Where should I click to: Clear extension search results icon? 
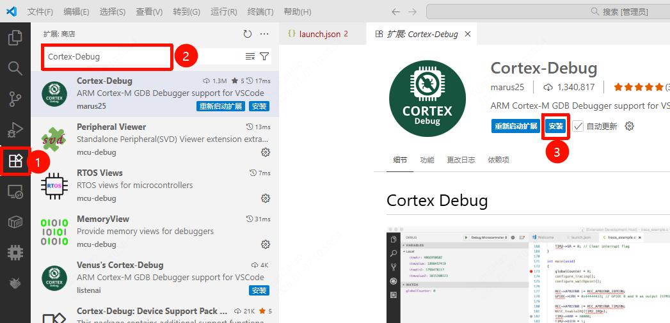click(x=250, y=57)
